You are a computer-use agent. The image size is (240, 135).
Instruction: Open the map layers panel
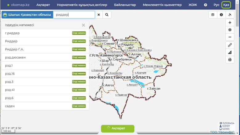(x=213, y=15)
